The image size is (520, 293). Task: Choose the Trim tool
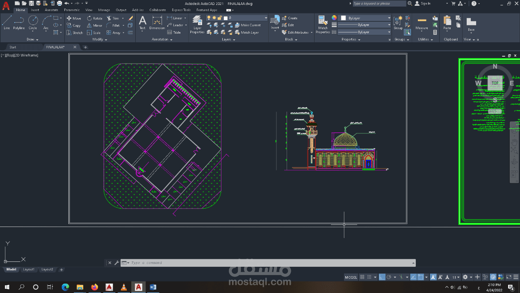tap(113, 18)
